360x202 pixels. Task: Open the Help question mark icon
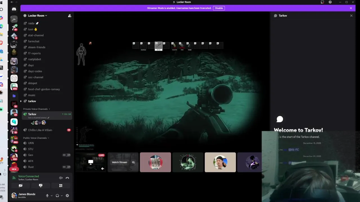pos(330,2)
